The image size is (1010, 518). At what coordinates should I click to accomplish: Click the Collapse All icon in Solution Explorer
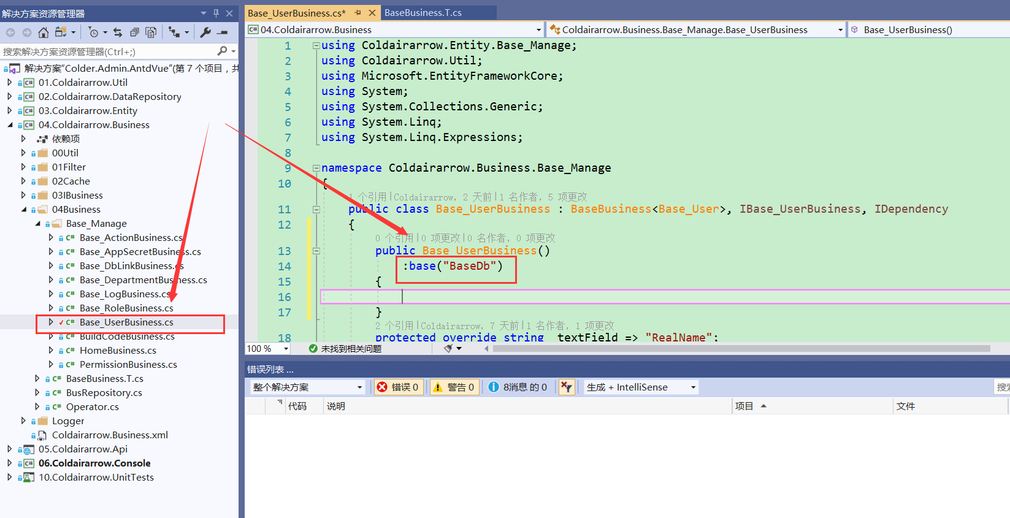(134, 32)
